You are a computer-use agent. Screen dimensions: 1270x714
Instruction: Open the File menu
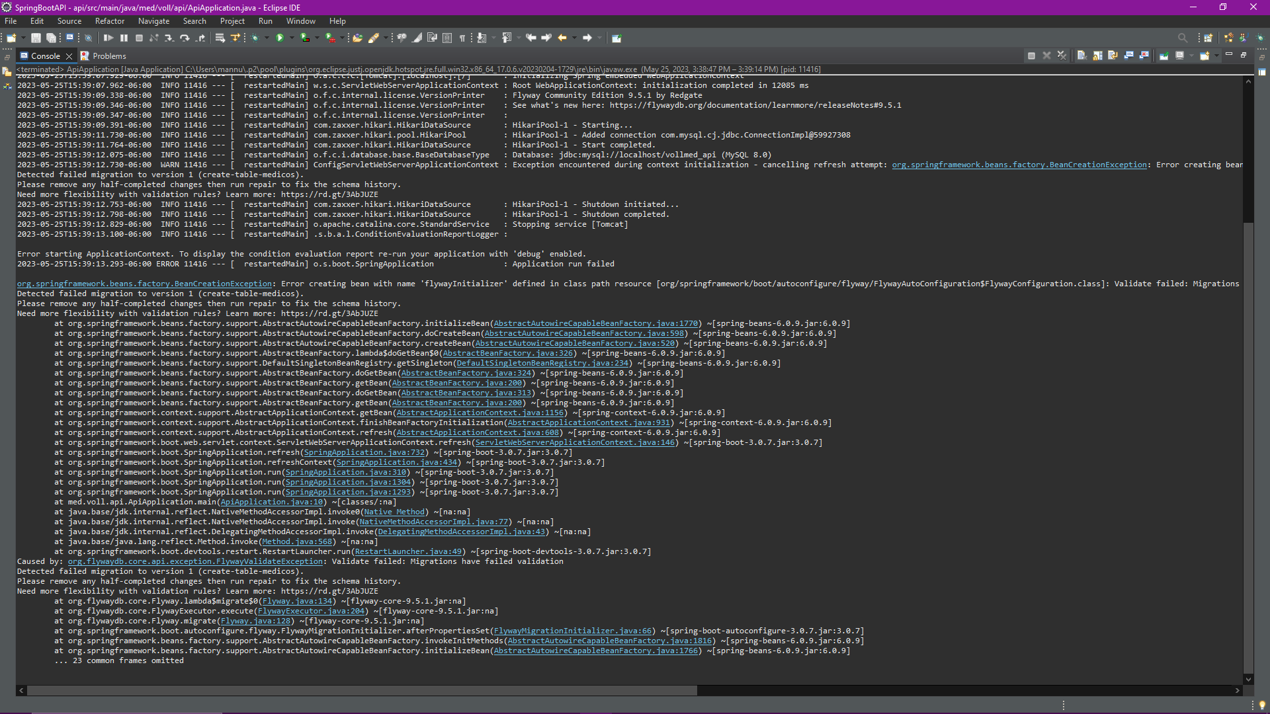pyautogui.click(x=11, y=21)
